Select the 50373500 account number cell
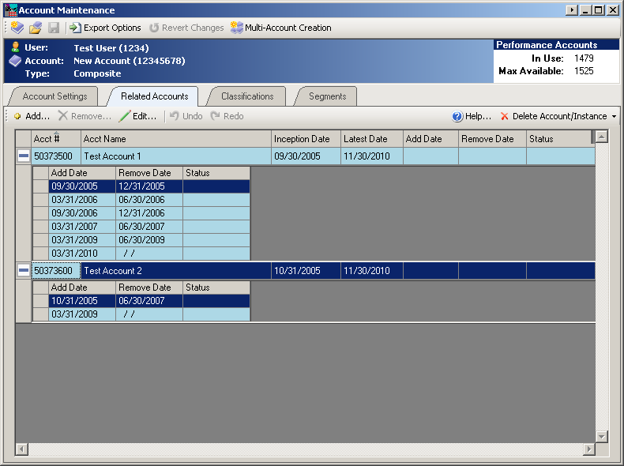 coord(55,156)
